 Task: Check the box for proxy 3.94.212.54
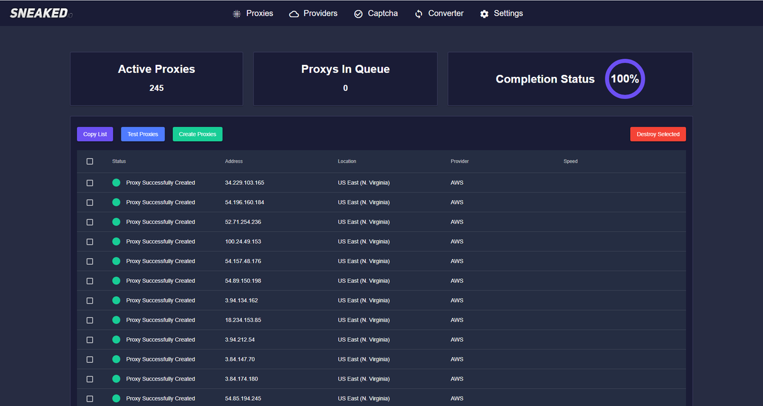90,340
